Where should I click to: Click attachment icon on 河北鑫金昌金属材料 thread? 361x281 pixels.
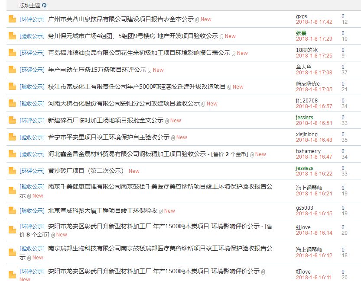click(x=252, y=154)
